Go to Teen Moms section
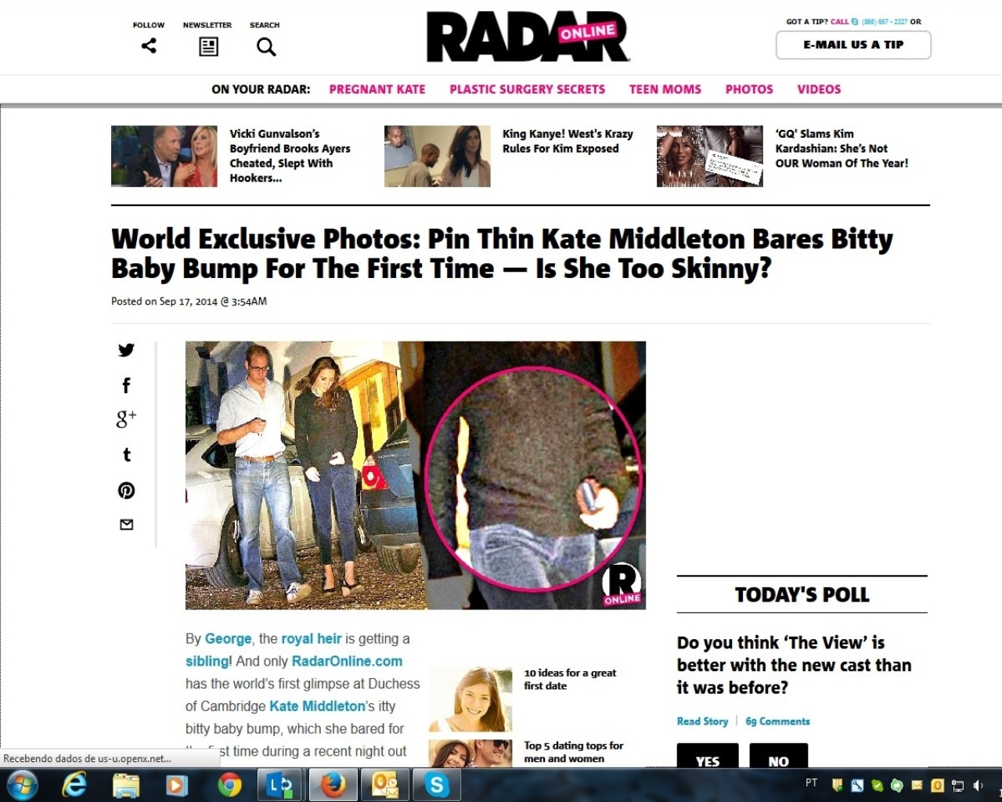Screen dimensions: 1002x802 click(x=665, y=89)
